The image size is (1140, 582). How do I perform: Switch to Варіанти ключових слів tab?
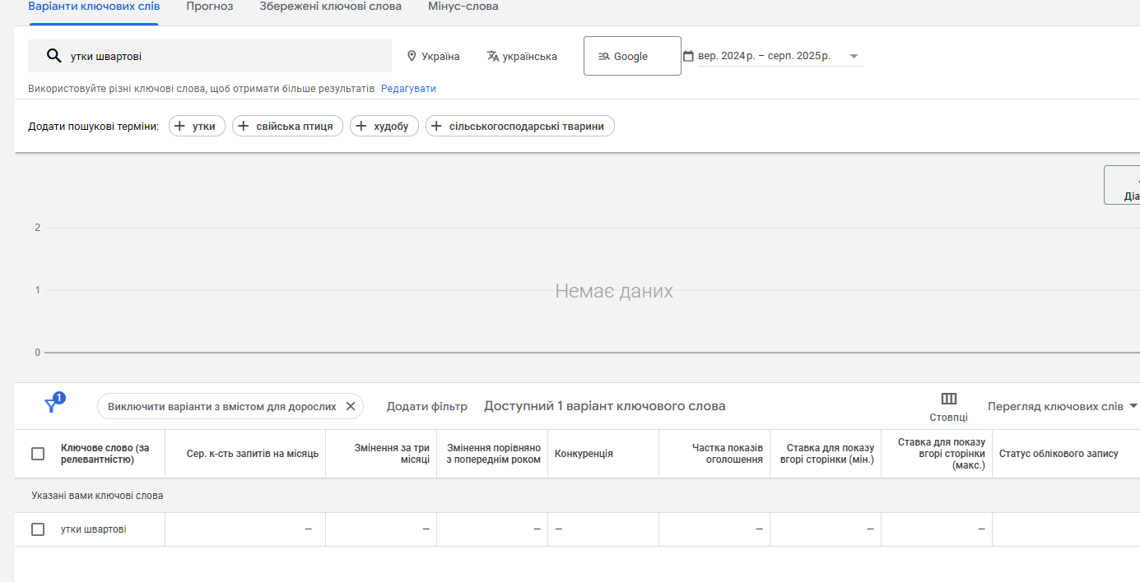pyautogui.click(x=94, y=7)
